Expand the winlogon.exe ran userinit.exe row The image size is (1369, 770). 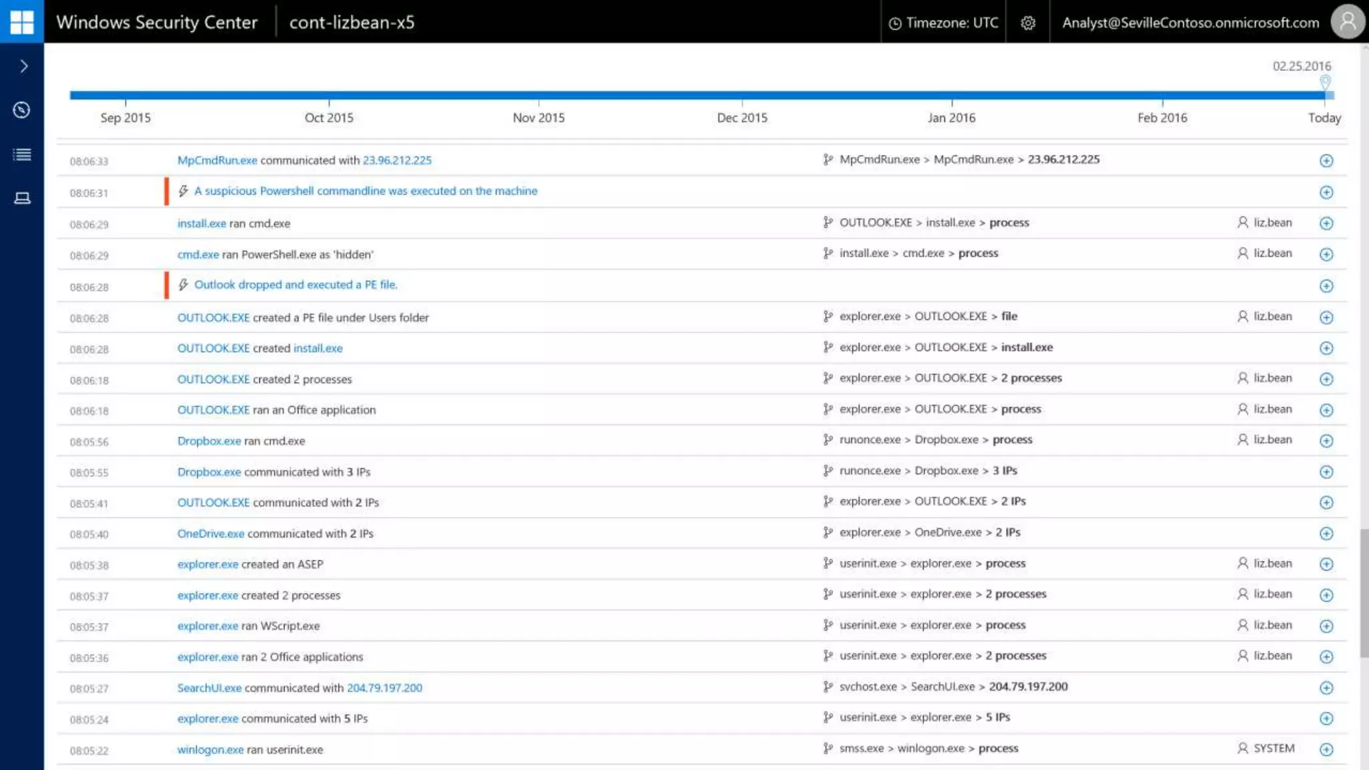1326,749
